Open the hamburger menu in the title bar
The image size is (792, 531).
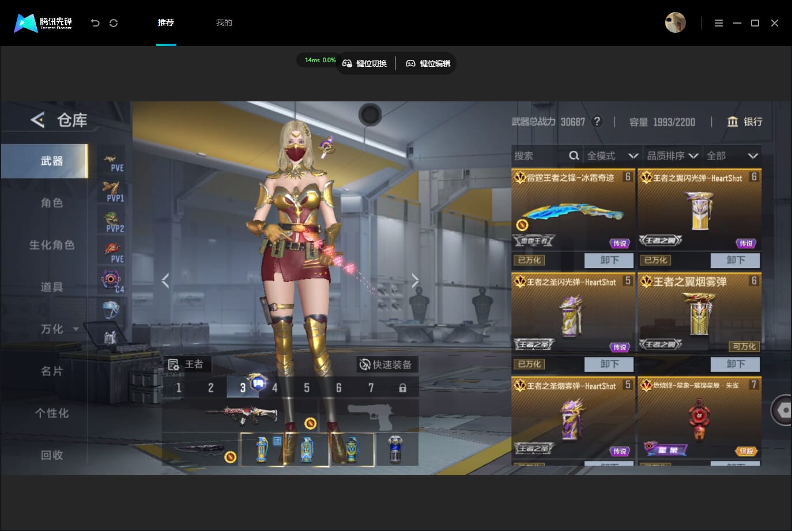pos(719,23)
